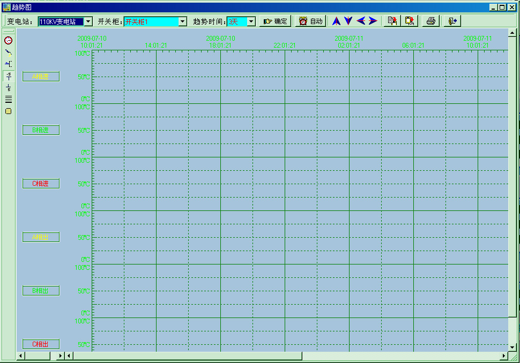Image resolution: width=520 pixels, height=363 pixels.
Task: Click the chart's horizontal scrollbar right arrow
Action: point(504,356)
